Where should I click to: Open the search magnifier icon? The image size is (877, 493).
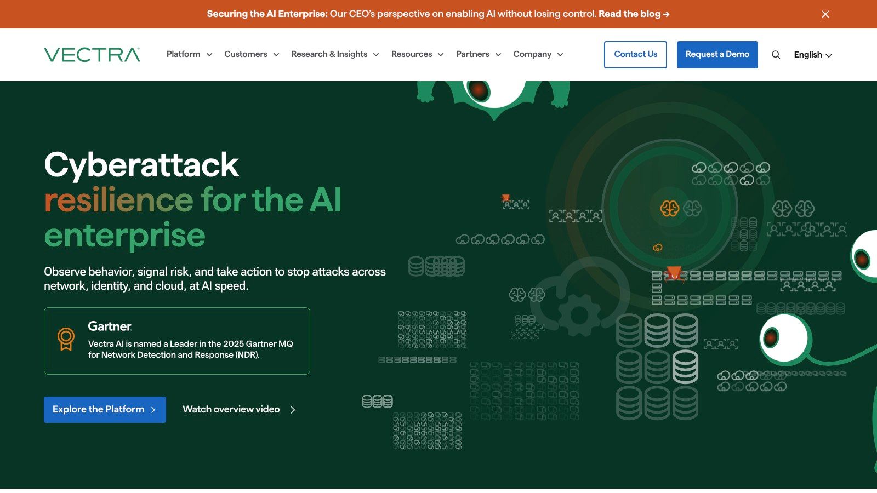tap(776, 55)
